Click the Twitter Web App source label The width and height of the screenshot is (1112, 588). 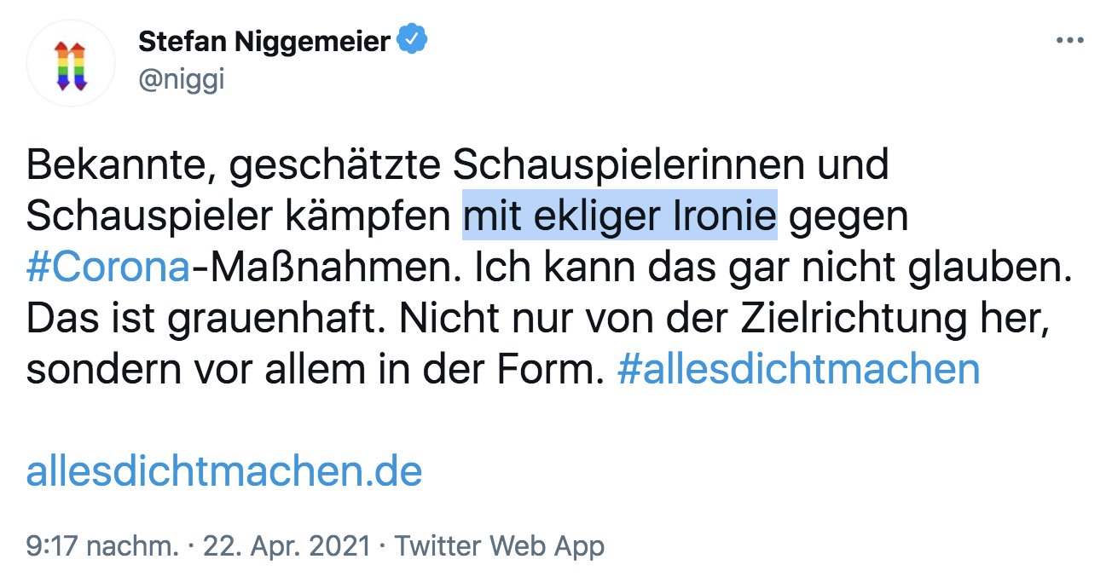pos(499,546)
